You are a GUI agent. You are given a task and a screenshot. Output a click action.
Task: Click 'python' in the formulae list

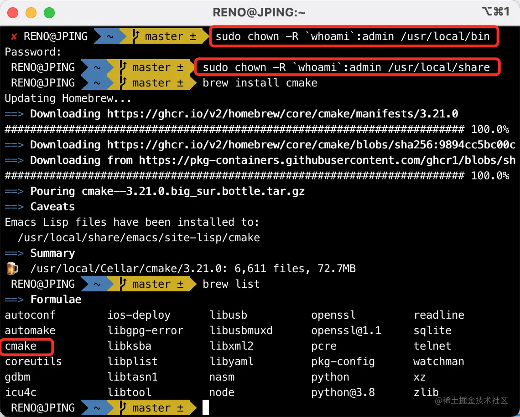tap(330, 377)
